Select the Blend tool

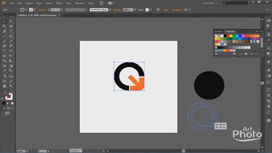[11, 71]
